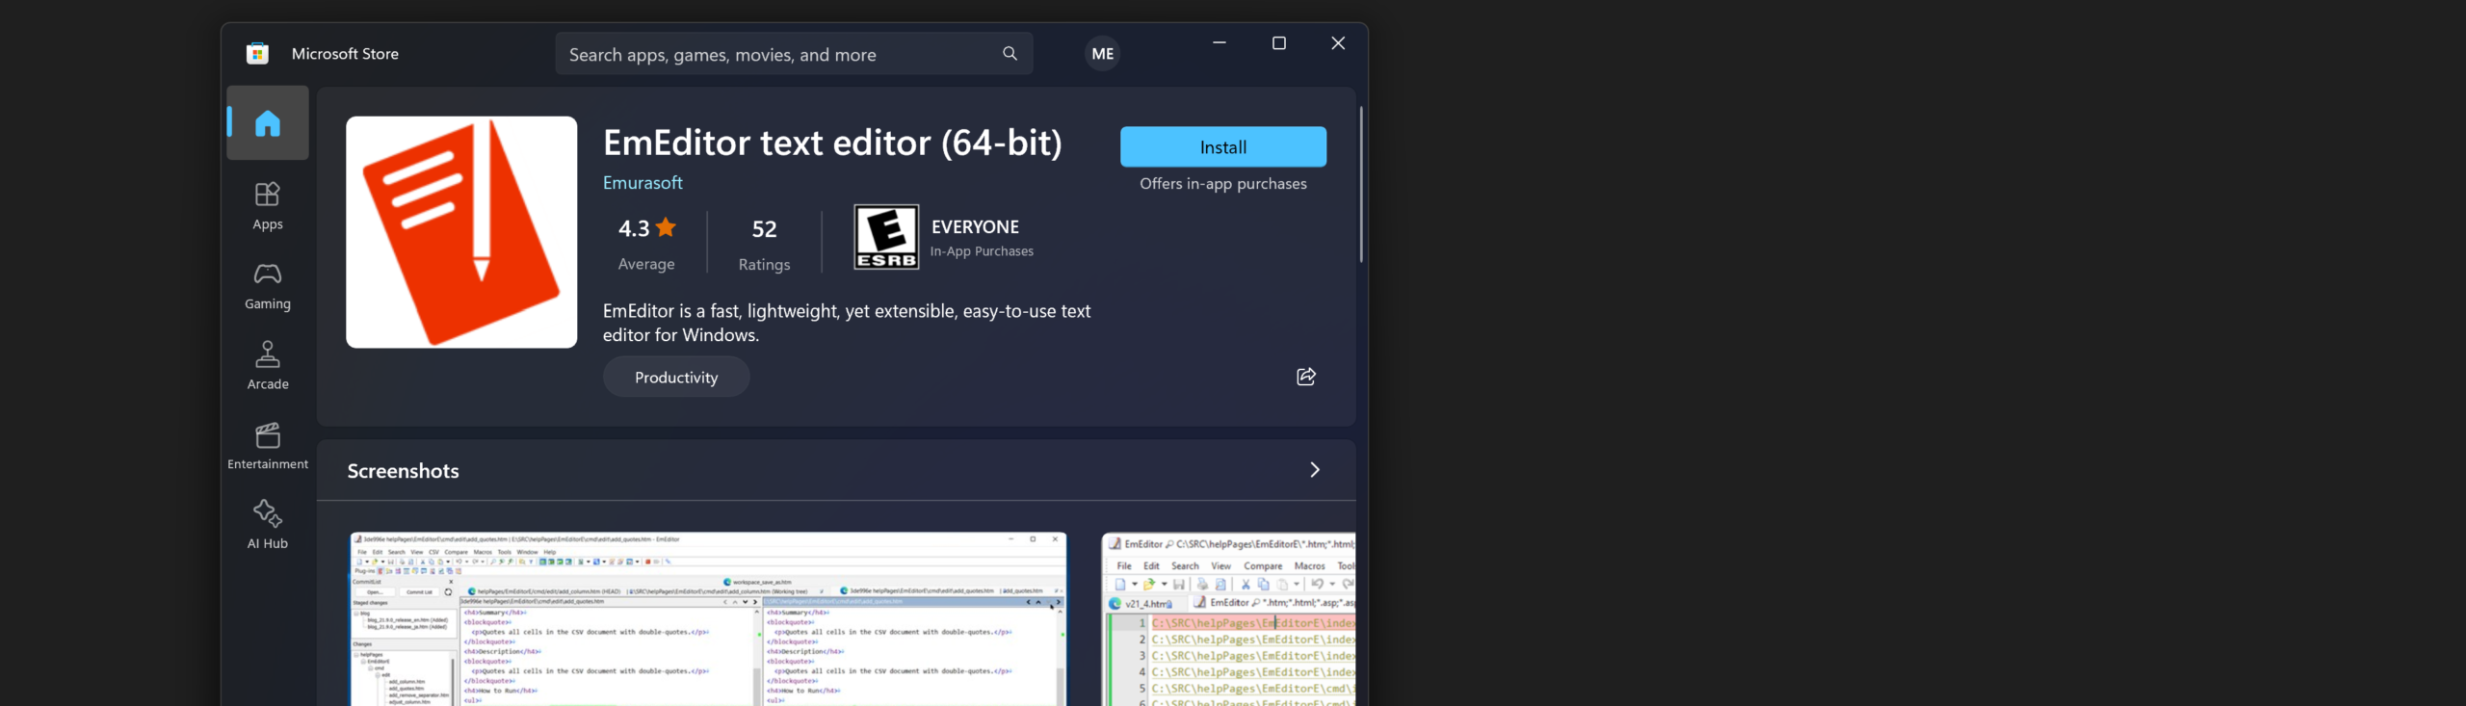Click the ESRB Everyone rating badge
Viewport: 2466px width, 706px height.
pos(886,237)
